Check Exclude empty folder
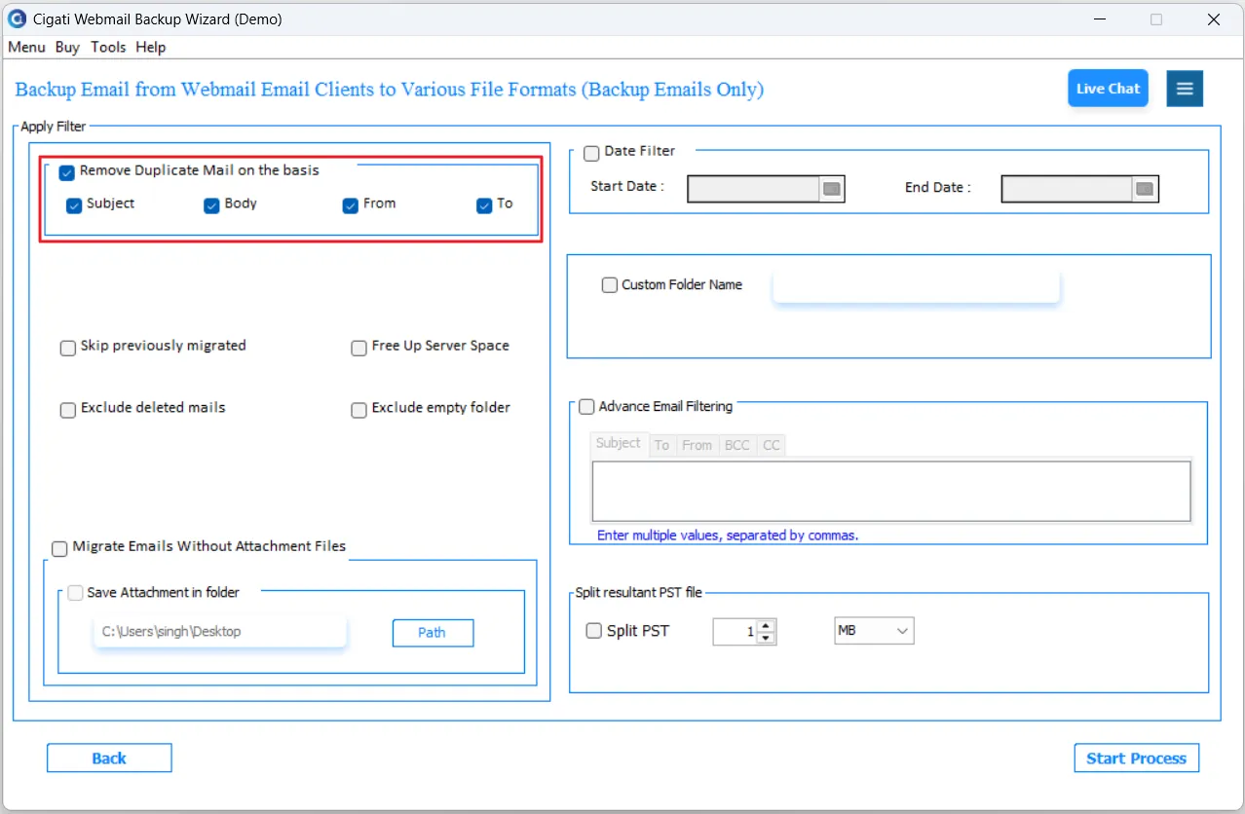Screen dimensions: 1245x814 point(358,410)
